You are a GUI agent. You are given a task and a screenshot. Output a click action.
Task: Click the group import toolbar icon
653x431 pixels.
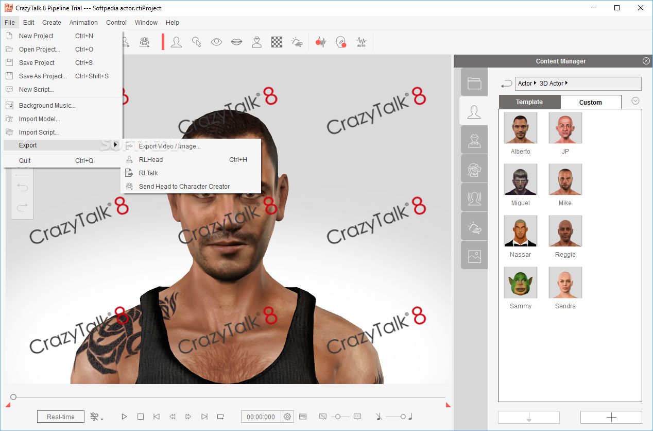point(145,42)
